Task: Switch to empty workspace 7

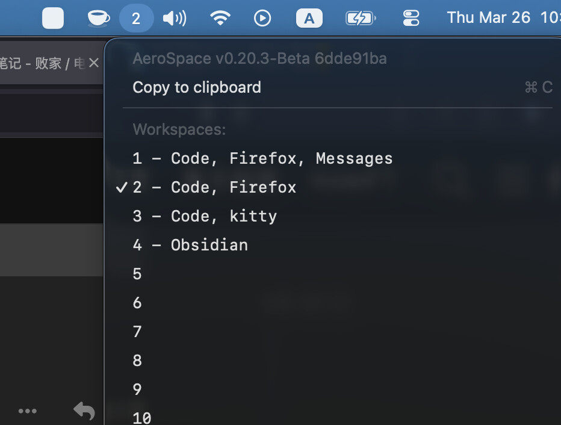Action: pos(137,332)
